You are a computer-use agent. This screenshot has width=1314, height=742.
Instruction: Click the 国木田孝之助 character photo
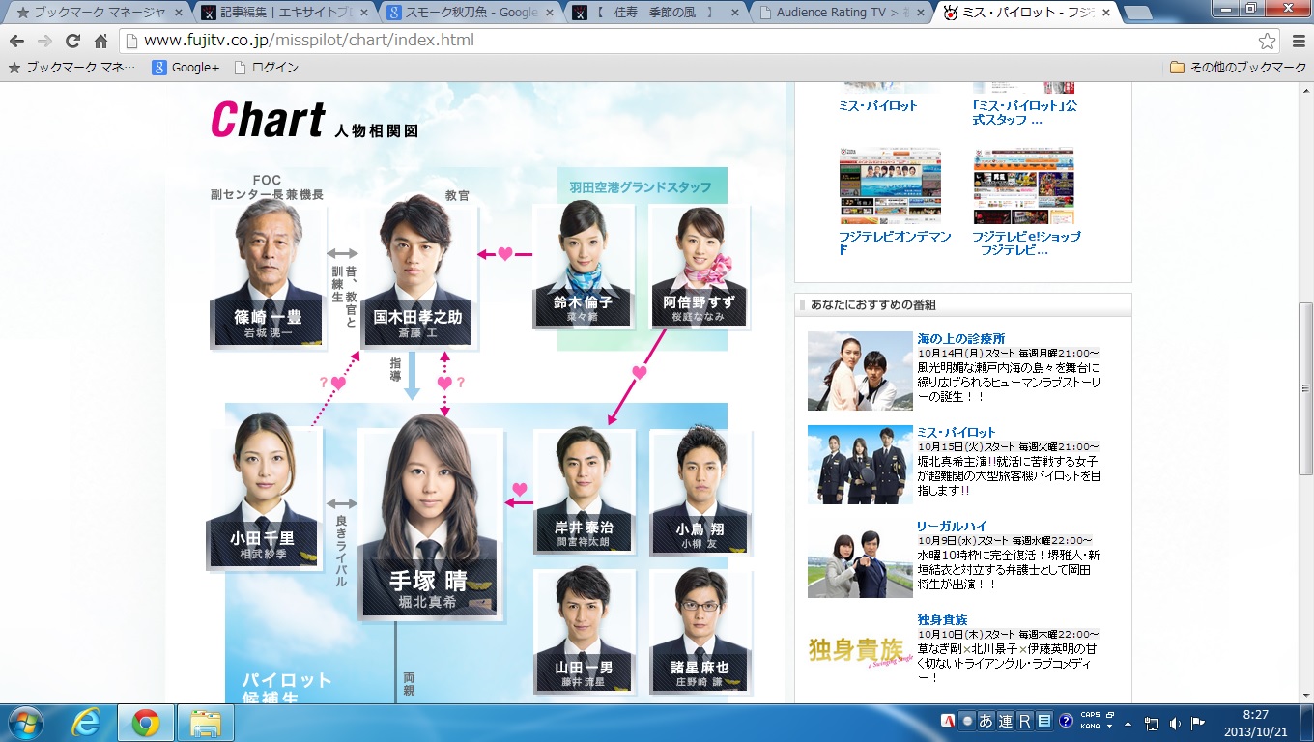pyautogui.click(x=418, y=273)
